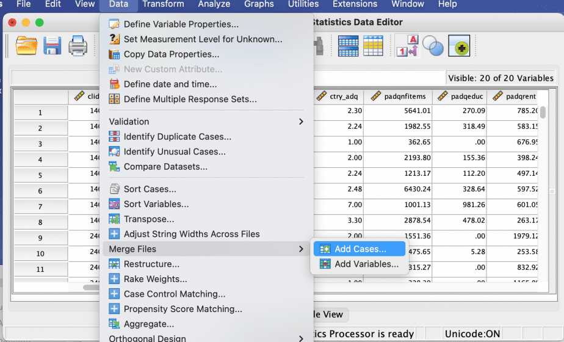Open the Transform menu
Viewport: 564px width, 342px height.
tap(163, 4)
